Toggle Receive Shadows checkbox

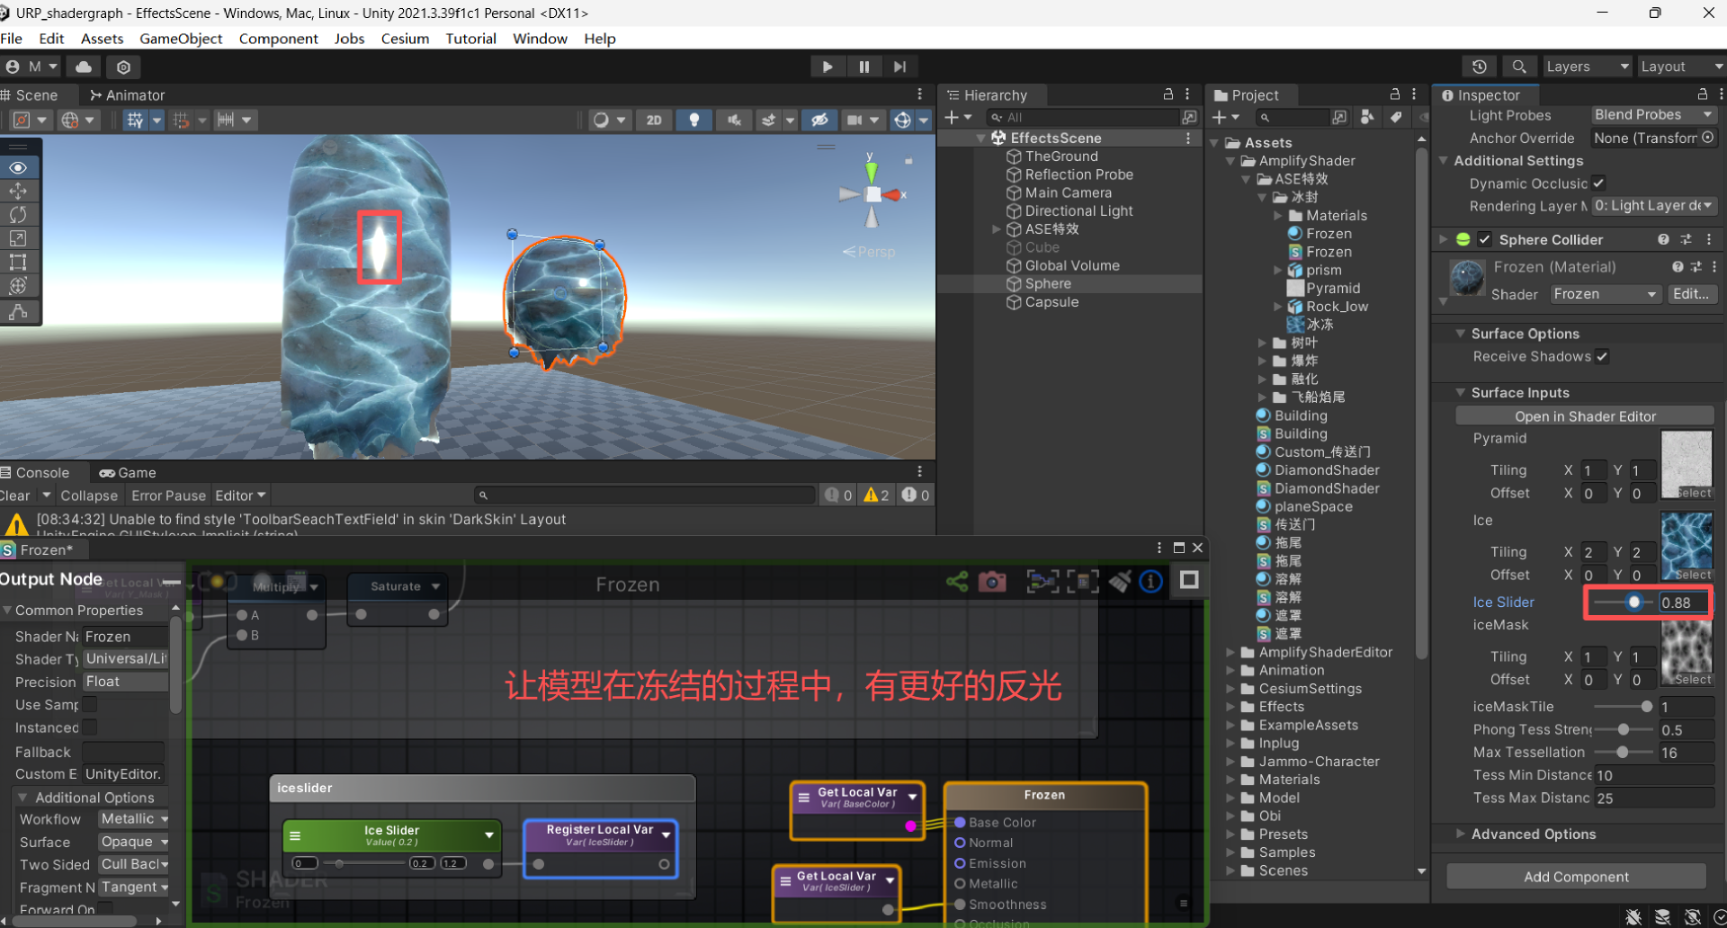pos(1602,357)
